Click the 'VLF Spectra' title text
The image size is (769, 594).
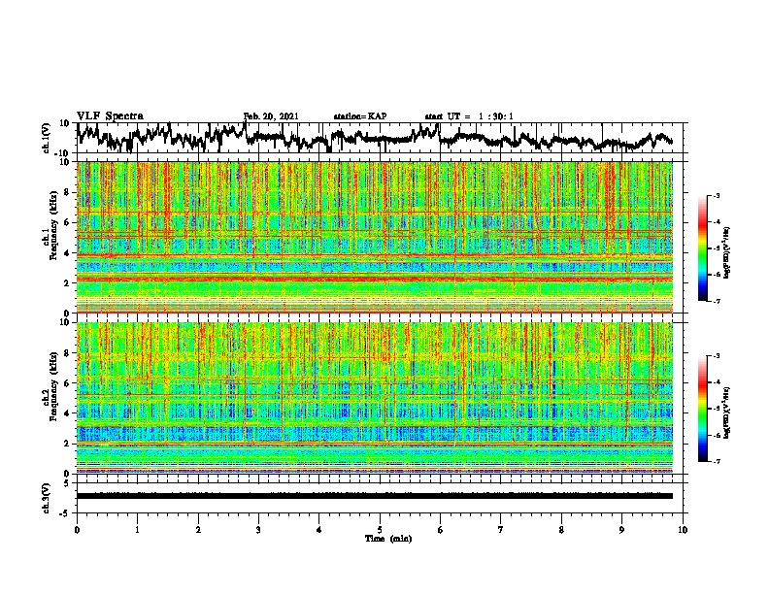point(111,116)
